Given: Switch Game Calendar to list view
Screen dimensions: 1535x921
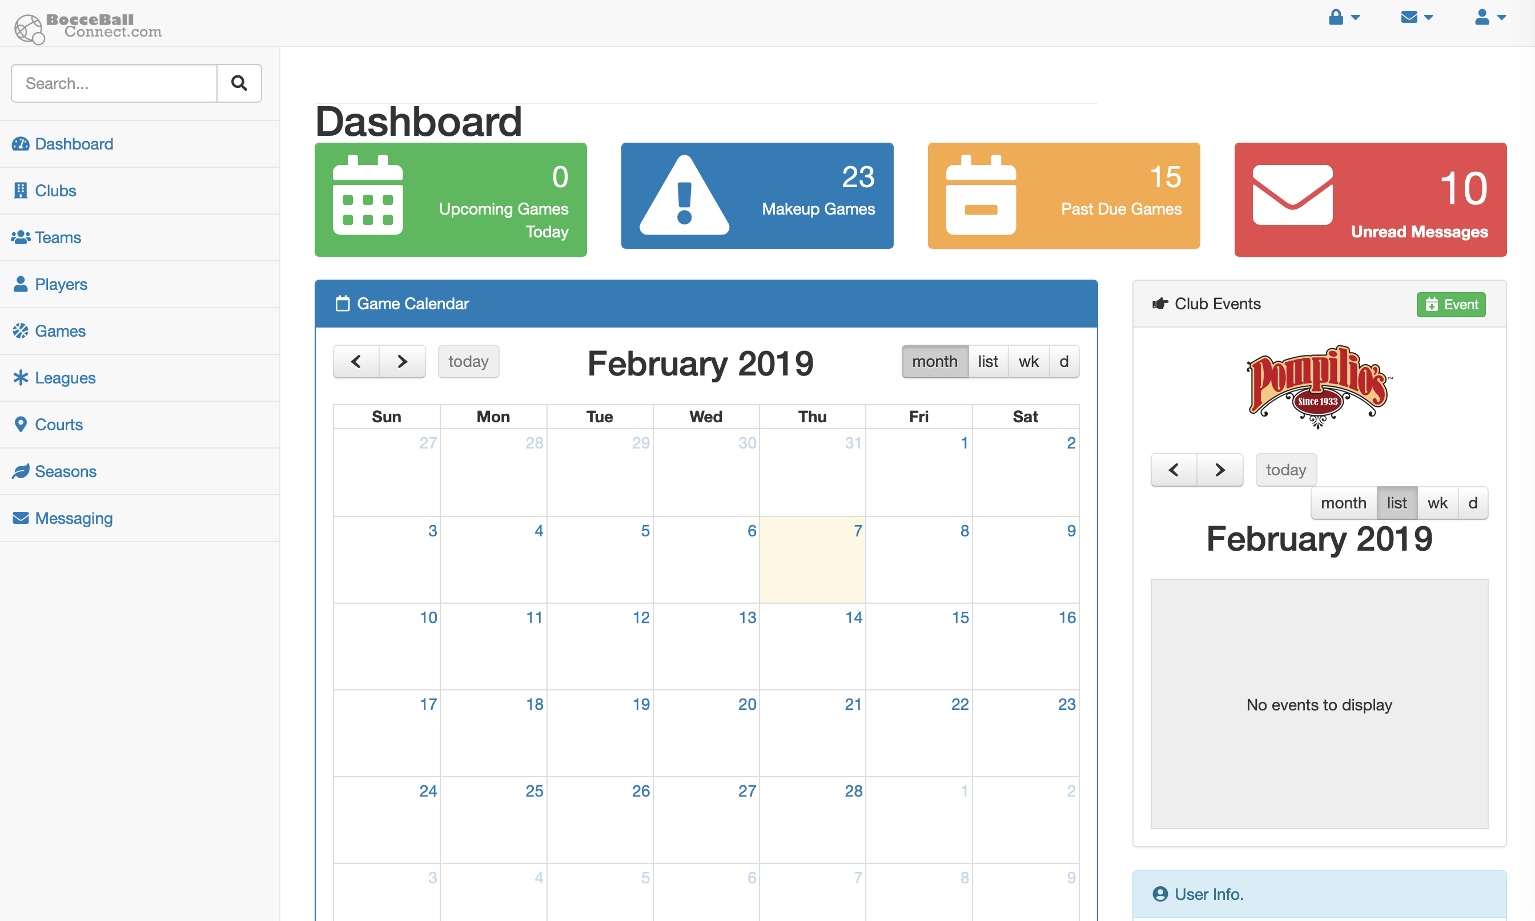Looking at the screenshot, I should [x=988, y=361].
